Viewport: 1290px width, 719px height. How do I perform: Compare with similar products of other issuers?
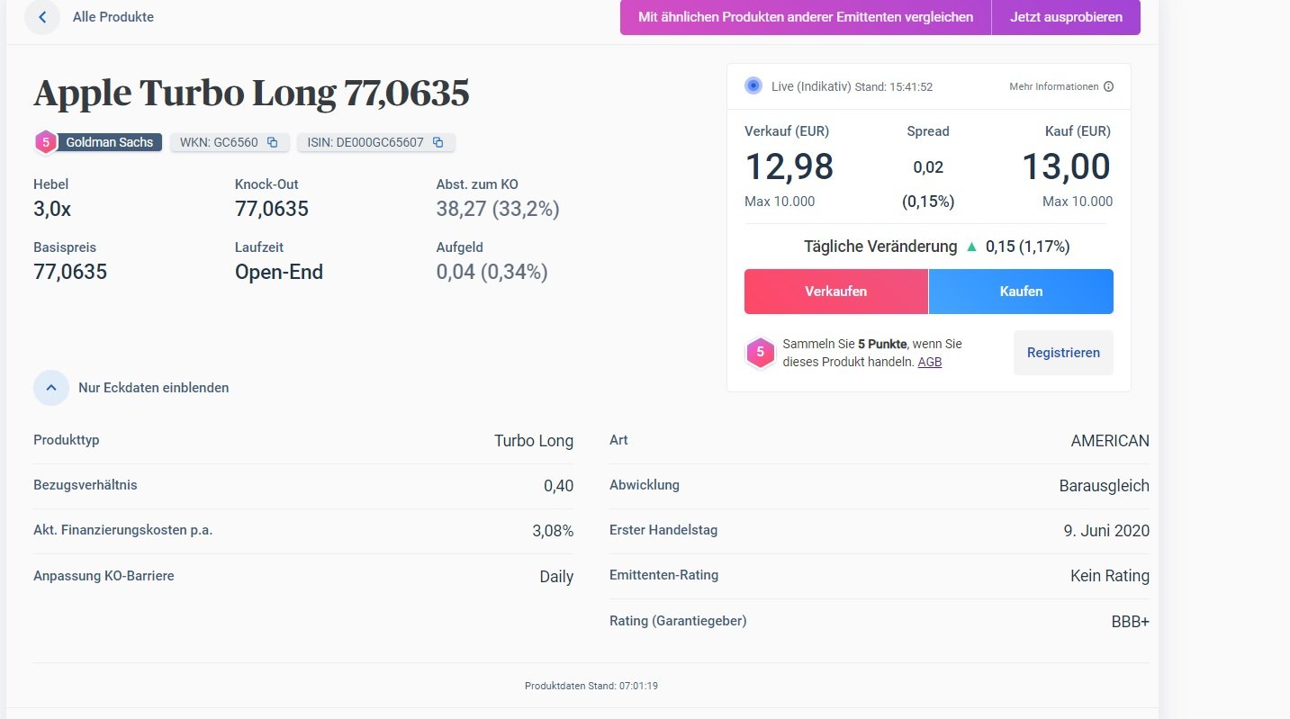(806, 17)
